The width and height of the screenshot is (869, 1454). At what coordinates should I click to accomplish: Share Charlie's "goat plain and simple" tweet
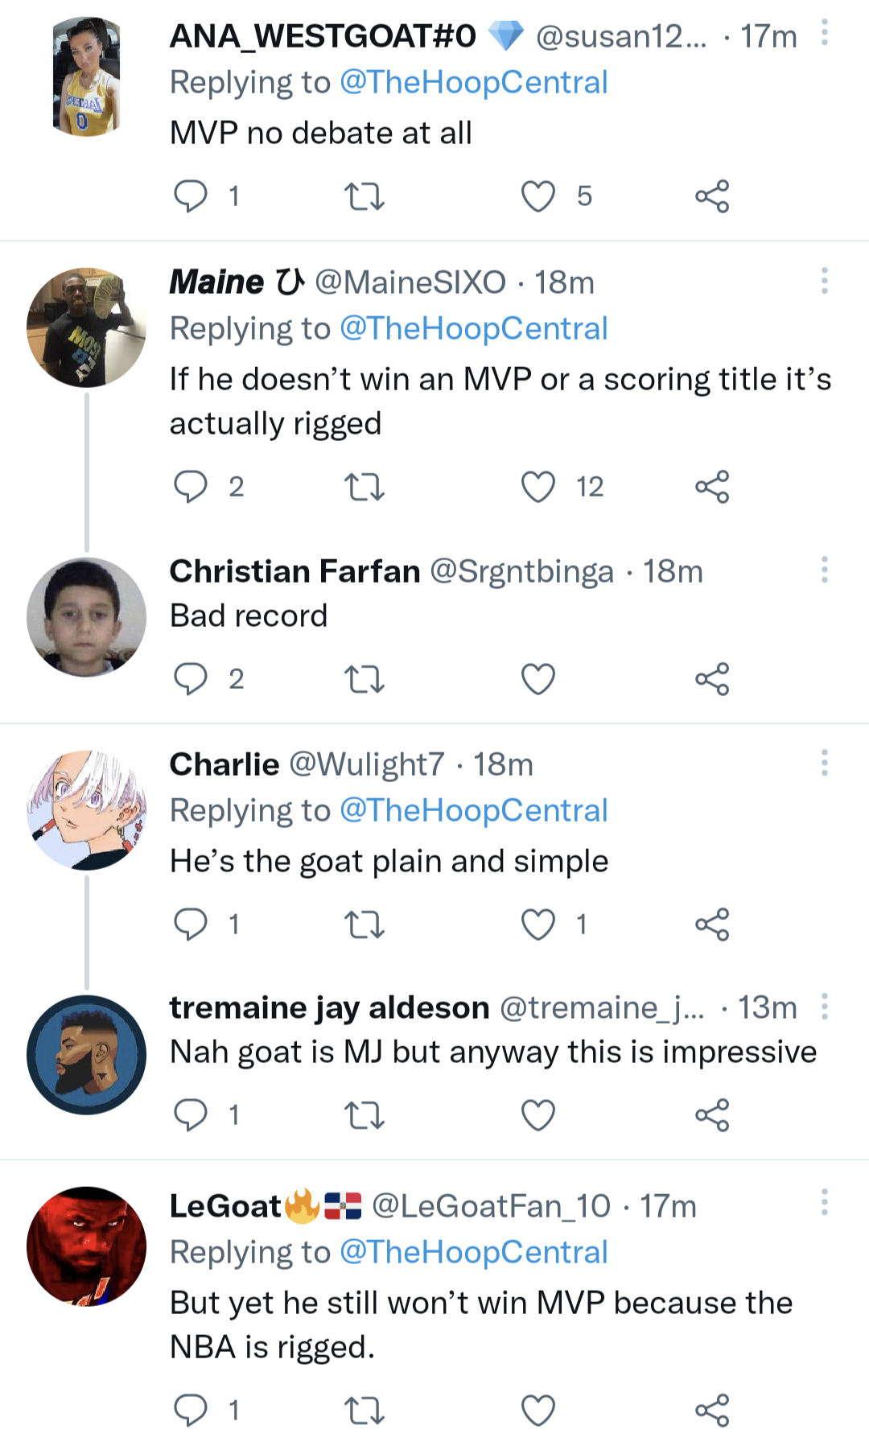[712, 925]
